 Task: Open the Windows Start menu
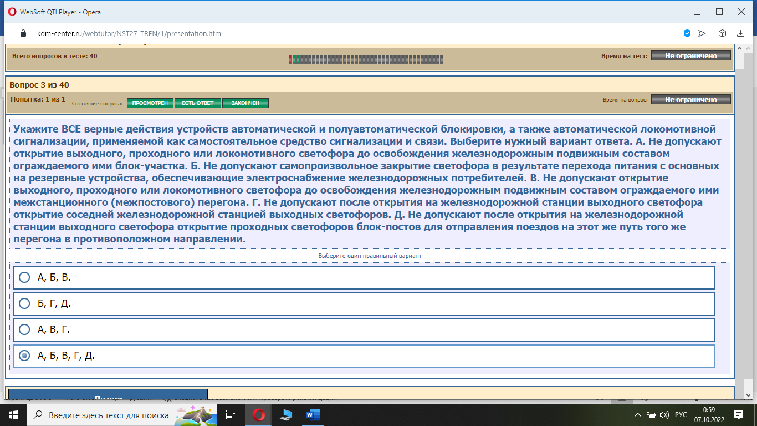point(13,415)
